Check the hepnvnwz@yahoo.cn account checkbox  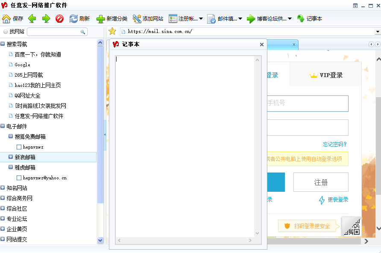19,178
